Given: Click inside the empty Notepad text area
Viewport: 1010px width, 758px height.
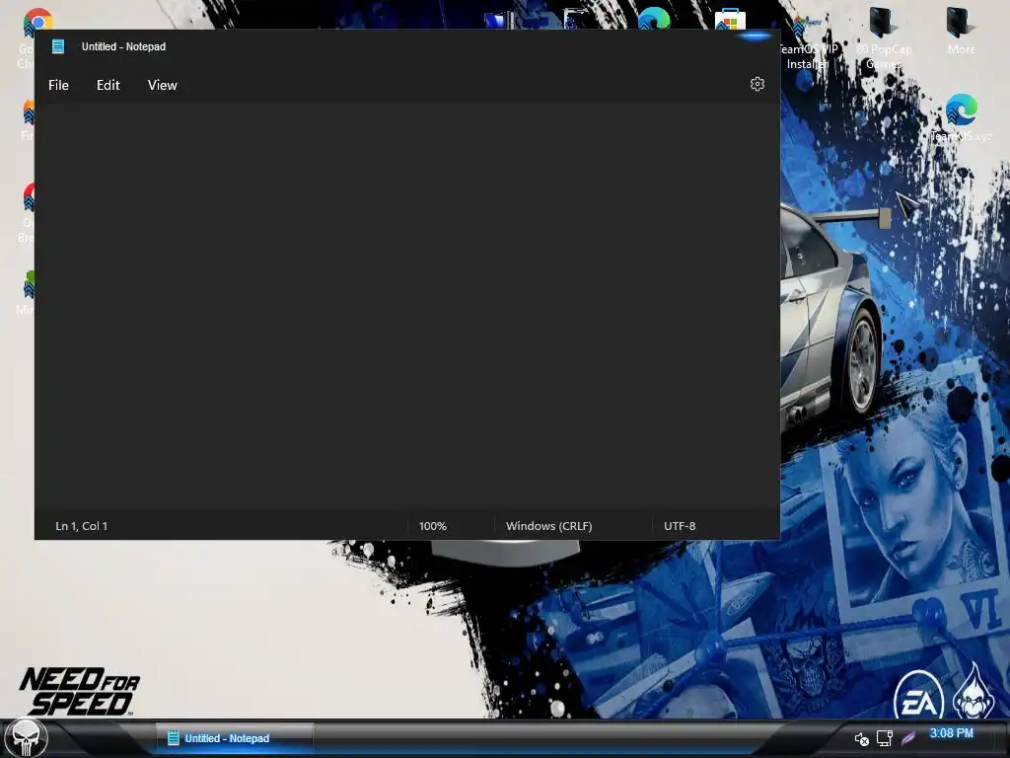Looking at the screenshot, I should pyautogui.click(x=407, y=306).
